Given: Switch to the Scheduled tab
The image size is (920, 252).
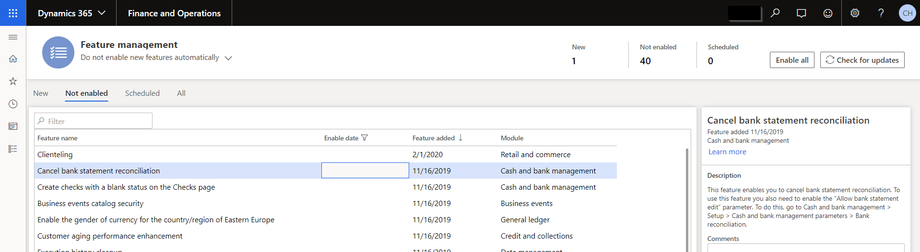Looking at the screenshot, I should coord(142,93).
